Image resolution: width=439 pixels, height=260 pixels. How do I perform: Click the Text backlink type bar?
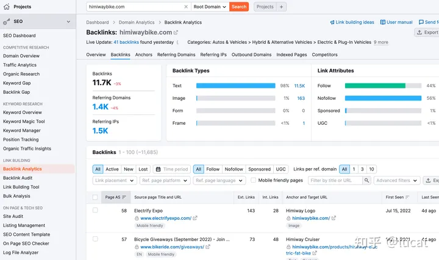point(236,86)
